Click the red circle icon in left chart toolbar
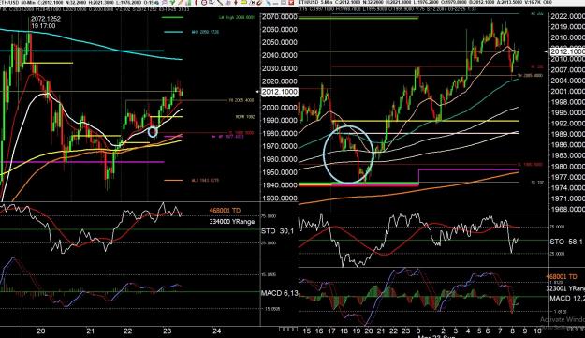This screenshot has width=585, height=338. point(204,2)
